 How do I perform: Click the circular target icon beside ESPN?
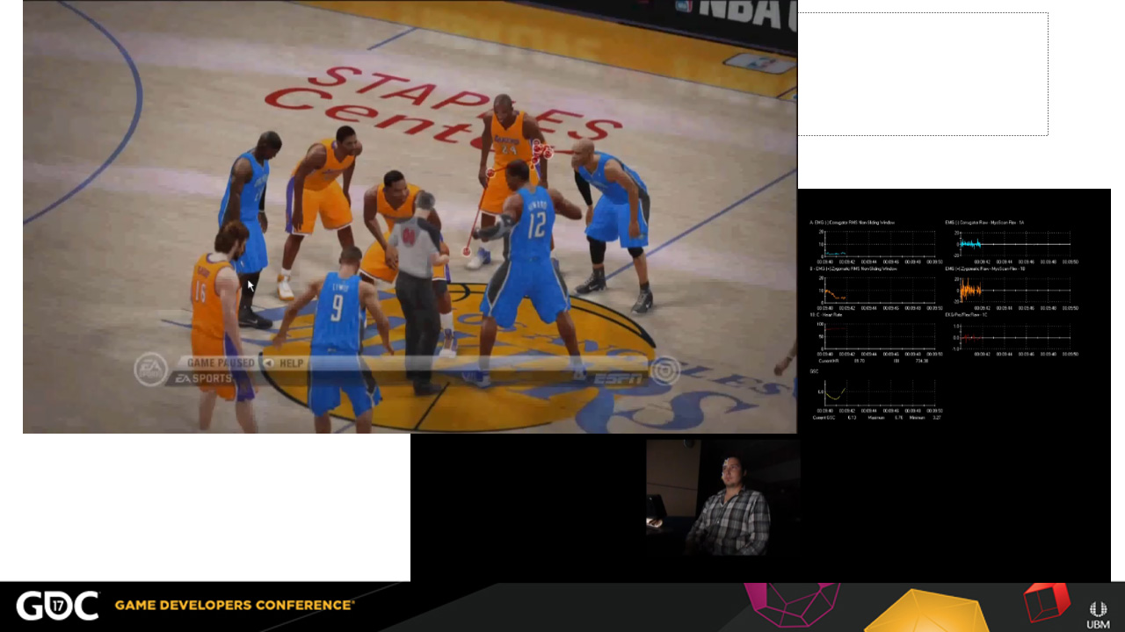coord(664,370)
